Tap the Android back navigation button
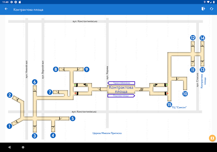 (9, 147)
